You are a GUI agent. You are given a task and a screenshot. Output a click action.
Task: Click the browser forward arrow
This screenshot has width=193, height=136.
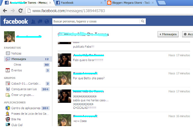13,11
